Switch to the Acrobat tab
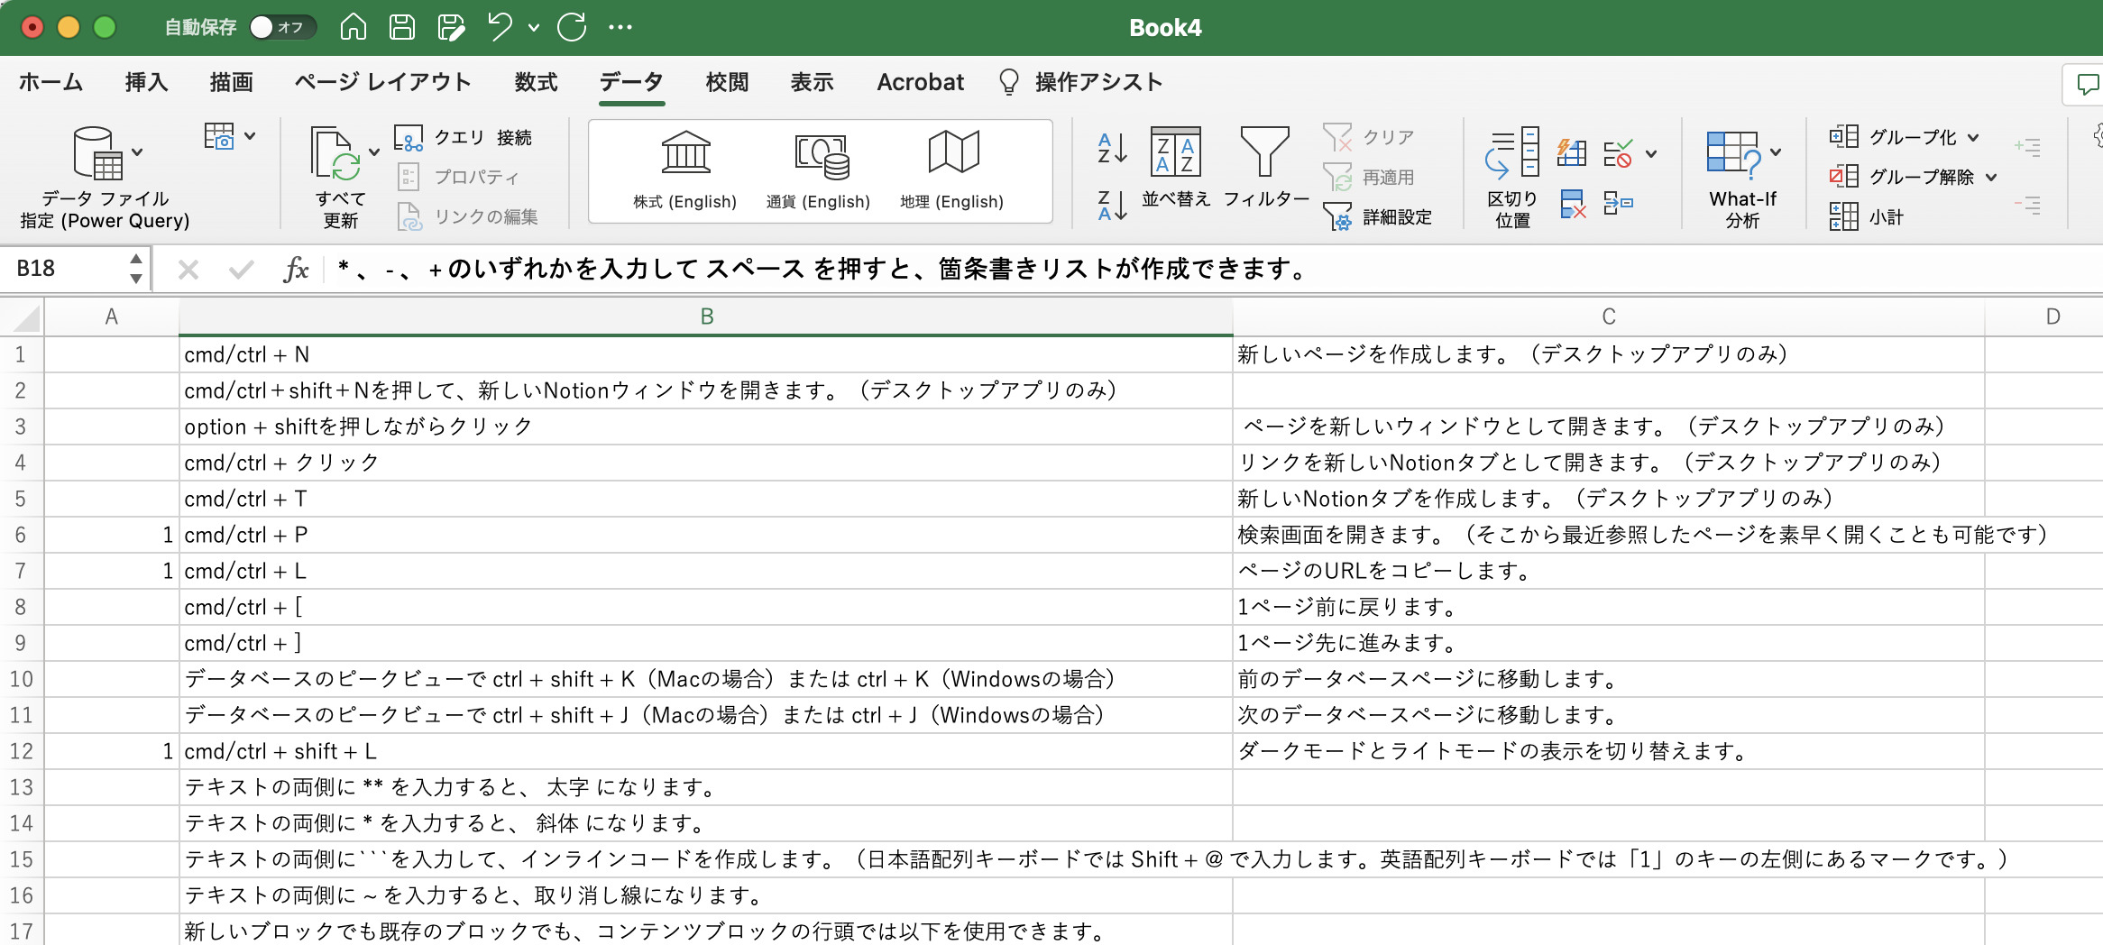Viewport: 2103px width, 945px height. coord(921,82)
